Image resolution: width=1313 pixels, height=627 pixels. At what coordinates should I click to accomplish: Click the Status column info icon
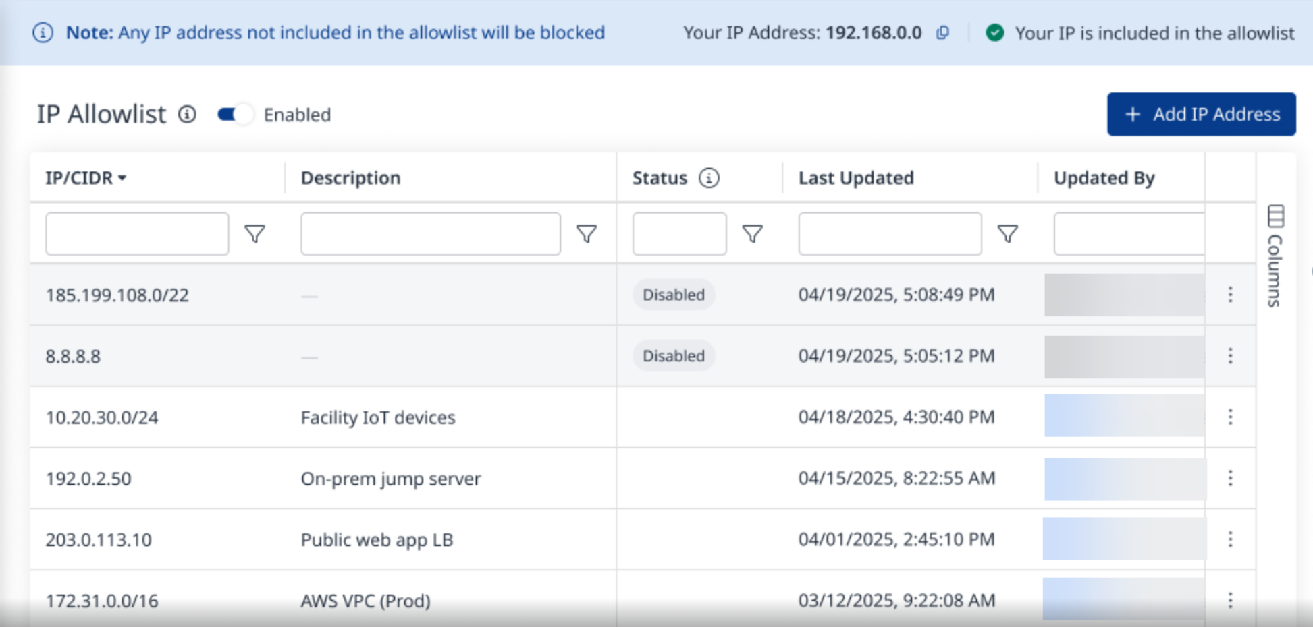click(709, 178)
